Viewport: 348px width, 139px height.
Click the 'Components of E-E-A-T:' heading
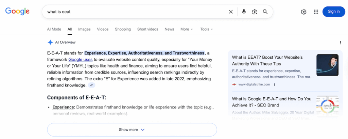click(x=77, y=98)
